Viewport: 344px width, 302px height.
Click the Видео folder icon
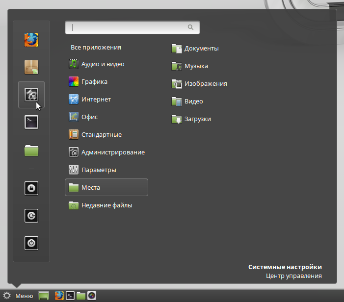(177, 101)
